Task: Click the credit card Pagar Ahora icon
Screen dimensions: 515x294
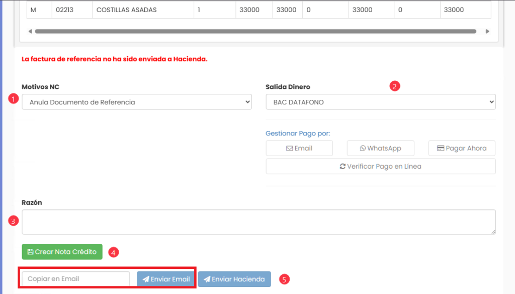Action: 441,149
